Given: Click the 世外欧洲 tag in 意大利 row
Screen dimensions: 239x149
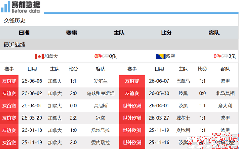Looking at the screenshot, I should click(132, 106).
